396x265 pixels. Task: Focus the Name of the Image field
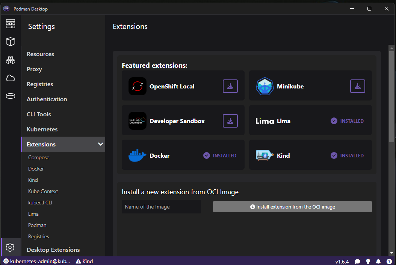(161, 207)
